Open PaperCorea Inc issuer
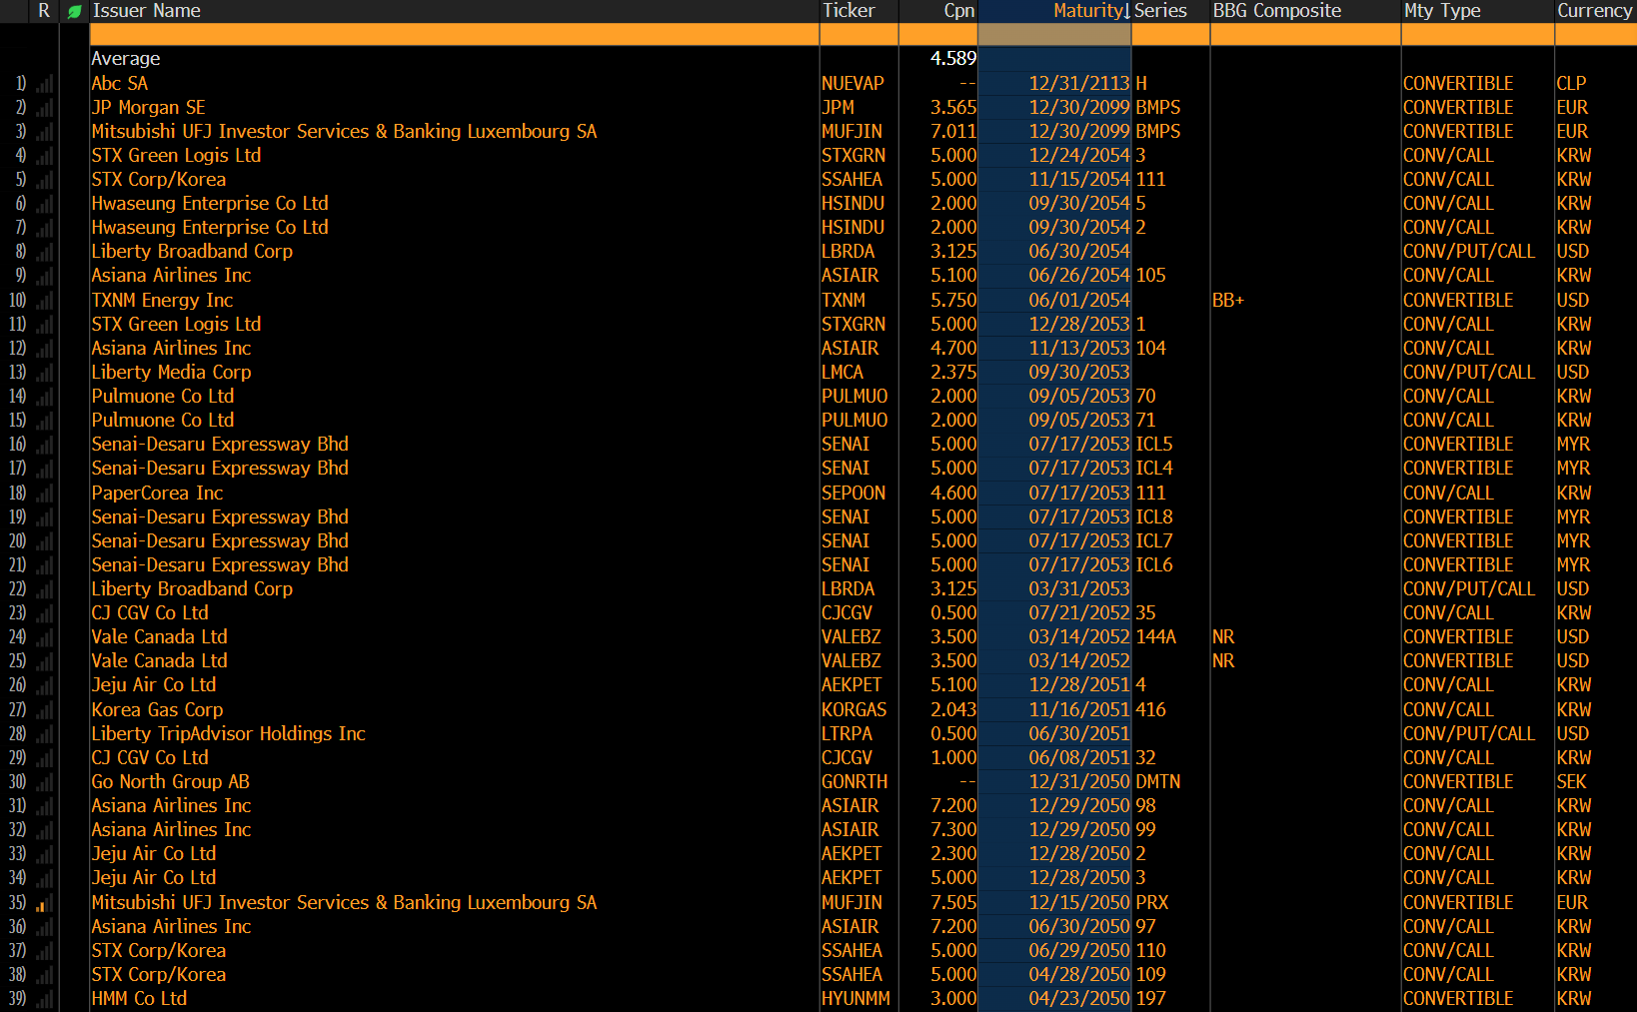Screen dimensions: 1637x1012 coord(157,494)
